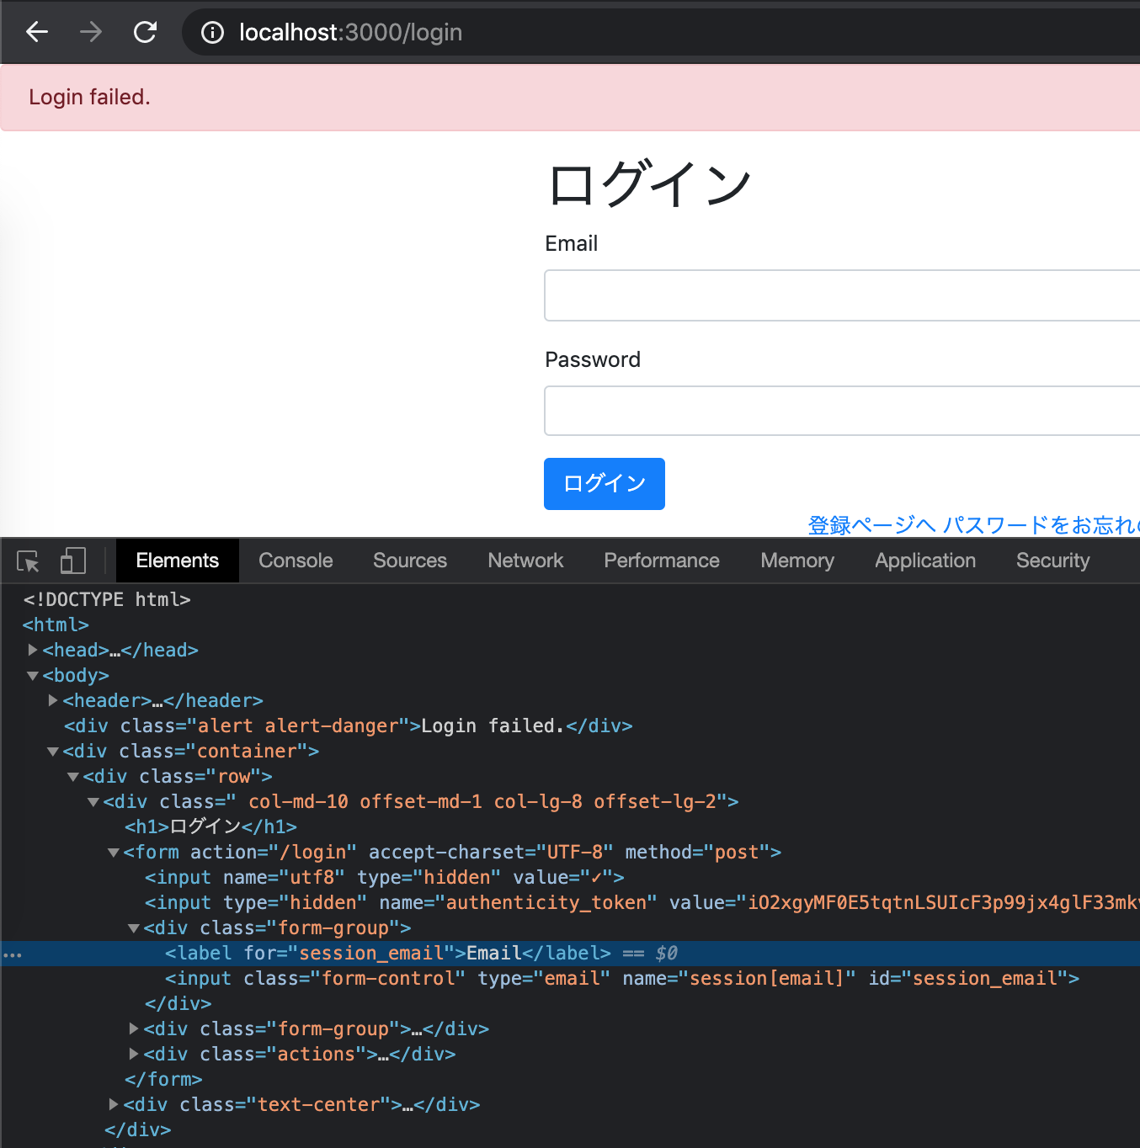Click the browser forward arrow
Image resolution: width=1140 pixels, height=1148 pixels.
pyautogui.click(x=91, y=32)
